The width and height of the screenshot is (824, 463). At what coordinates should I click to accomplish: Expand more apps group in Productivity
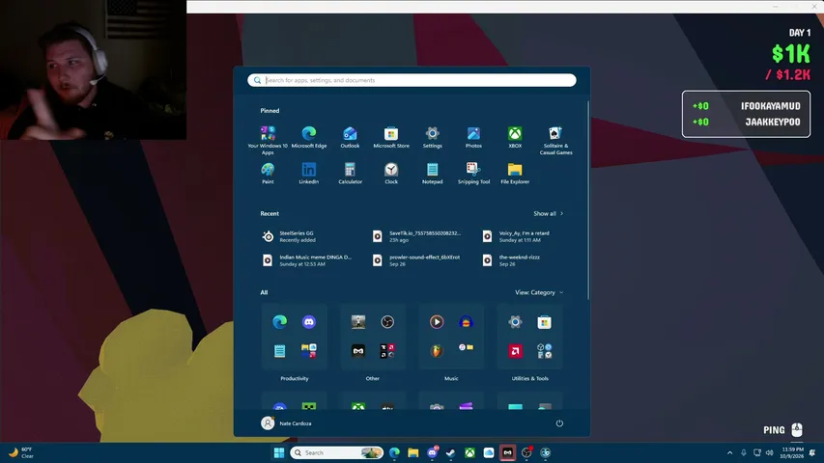(x=309, y=351)
